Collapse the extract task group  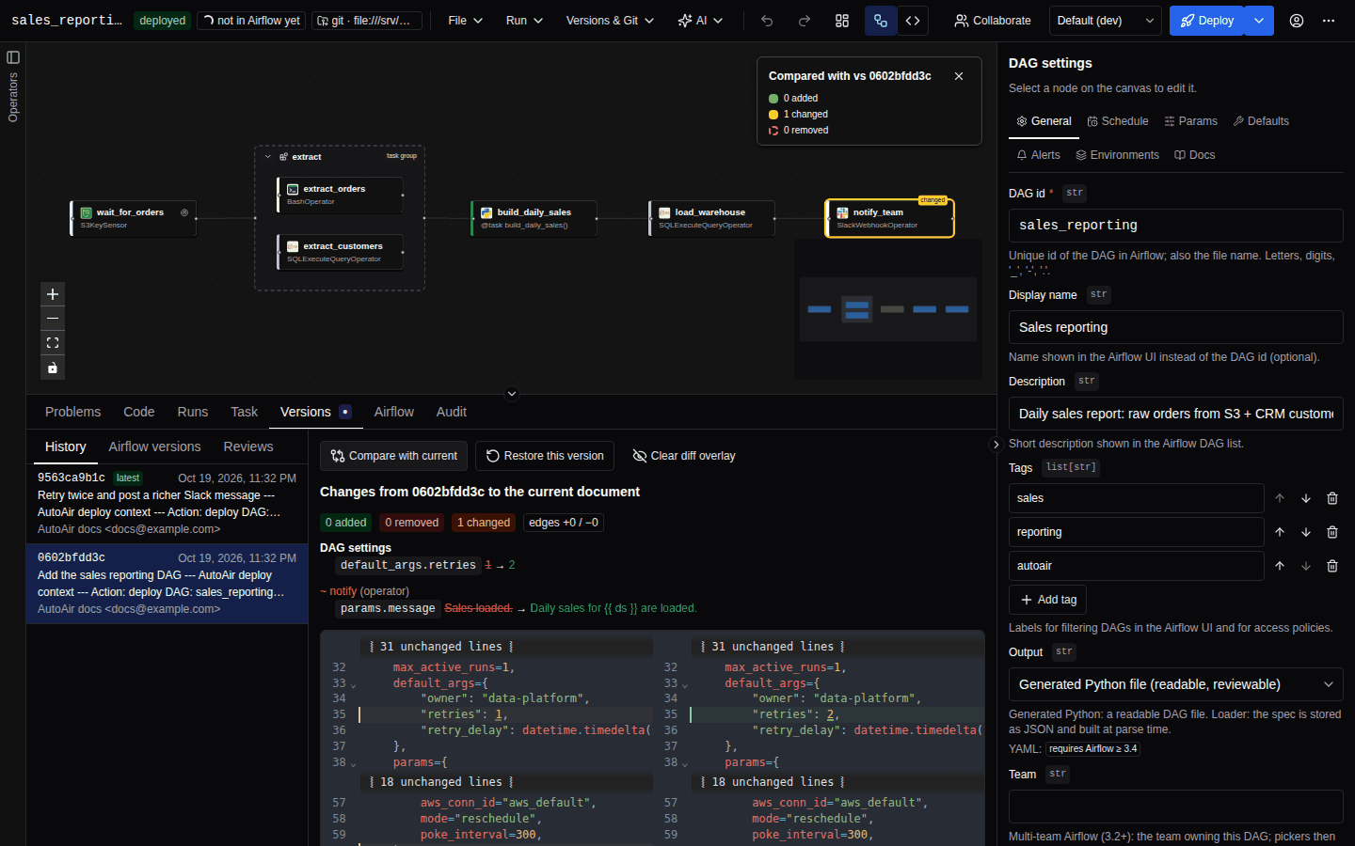268,157
